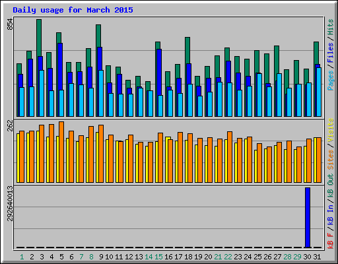Click the cyan Pages bar for day 25
Viewport: 338px width, 264px height.
click(x=259, y=95)
